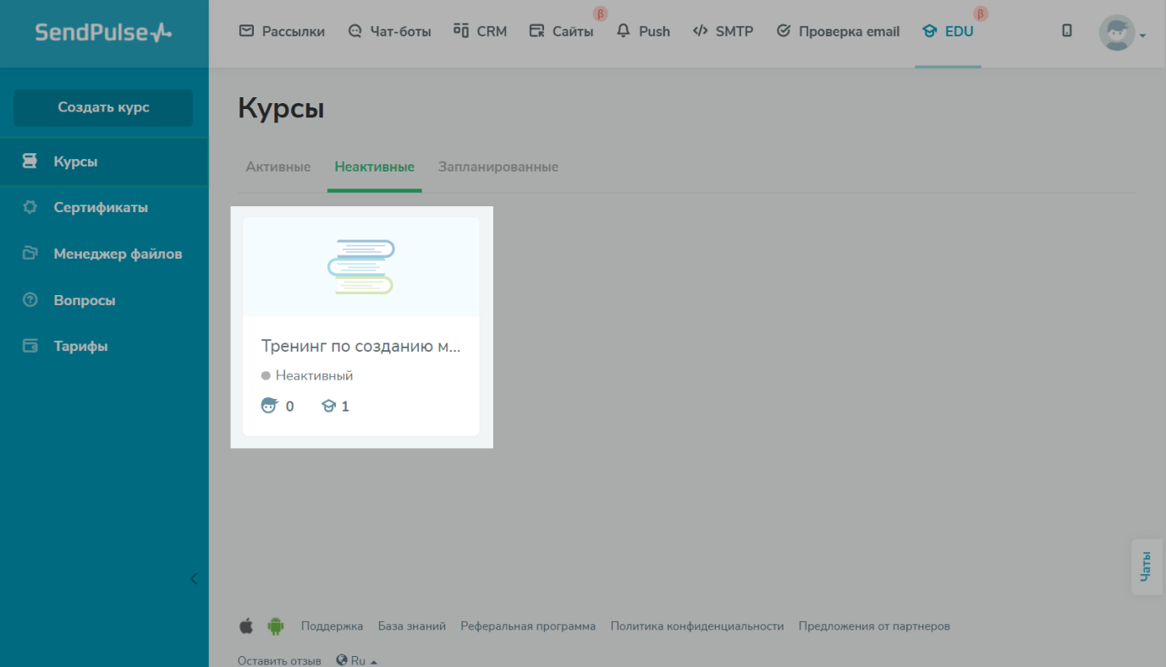1166x667 pixels.
Task: Open Сертификаты in the sidebar
Action: pos(100,207)
